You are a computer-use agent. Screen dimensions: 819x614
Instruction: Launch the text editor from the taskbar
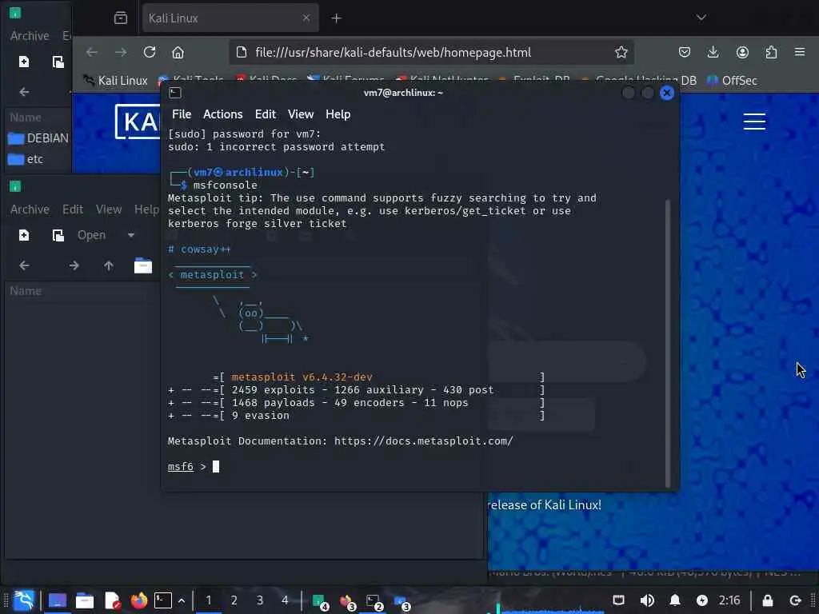pyautogui.click(x=112, y=600)
